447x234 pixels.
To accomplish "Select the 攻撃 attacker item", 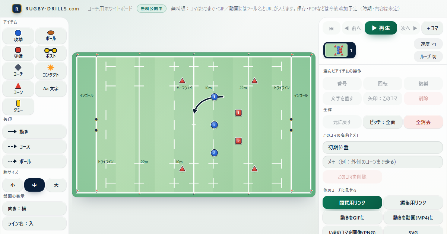I will click(x=18, y=36).
